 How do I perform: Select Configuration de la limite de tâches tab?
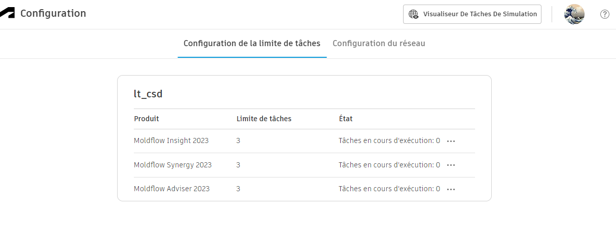(x=252, y=44)
